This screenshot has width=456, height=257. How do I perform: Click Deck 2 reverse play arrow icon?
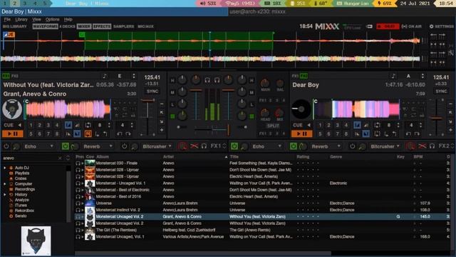(x=309, y=126)
